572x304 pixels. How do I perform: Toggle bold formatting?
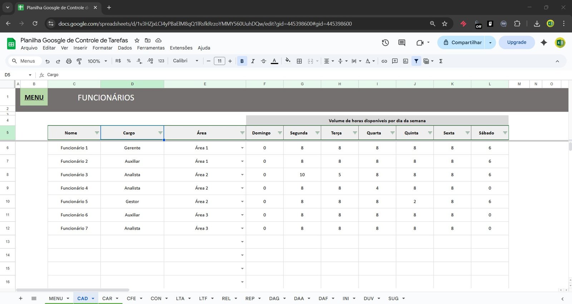point(242,61)
